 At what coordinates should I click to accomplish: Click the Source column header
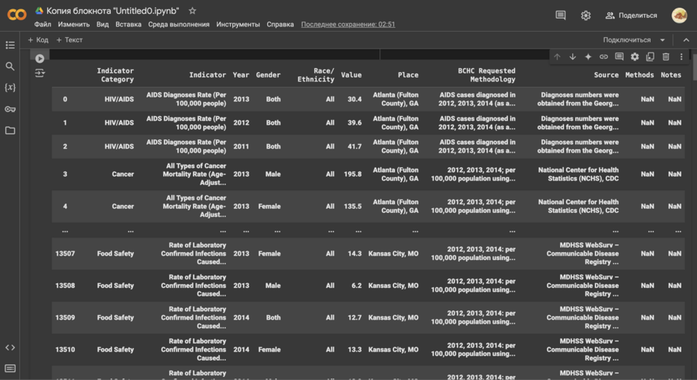click(x=606, y=74)
